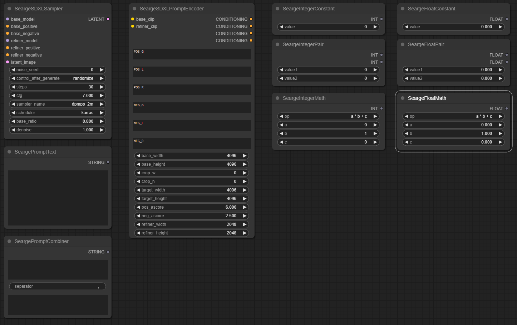Collapse the SeargeSDXLPromptEncoder node via its title dot
The height and width of the screenshot is (325, 517).
click(x=134, y=9)
